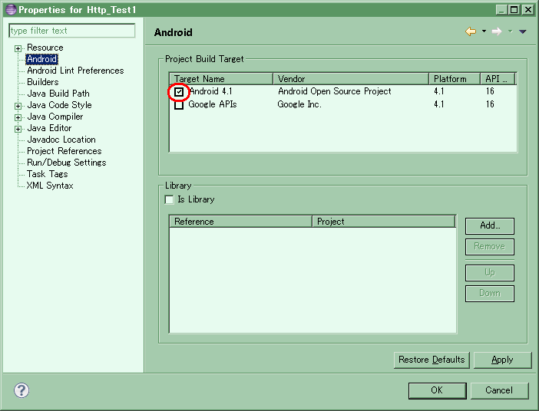Sort by Target Name column header
This screenshot has width=539, height=411.
pos(221,79)
